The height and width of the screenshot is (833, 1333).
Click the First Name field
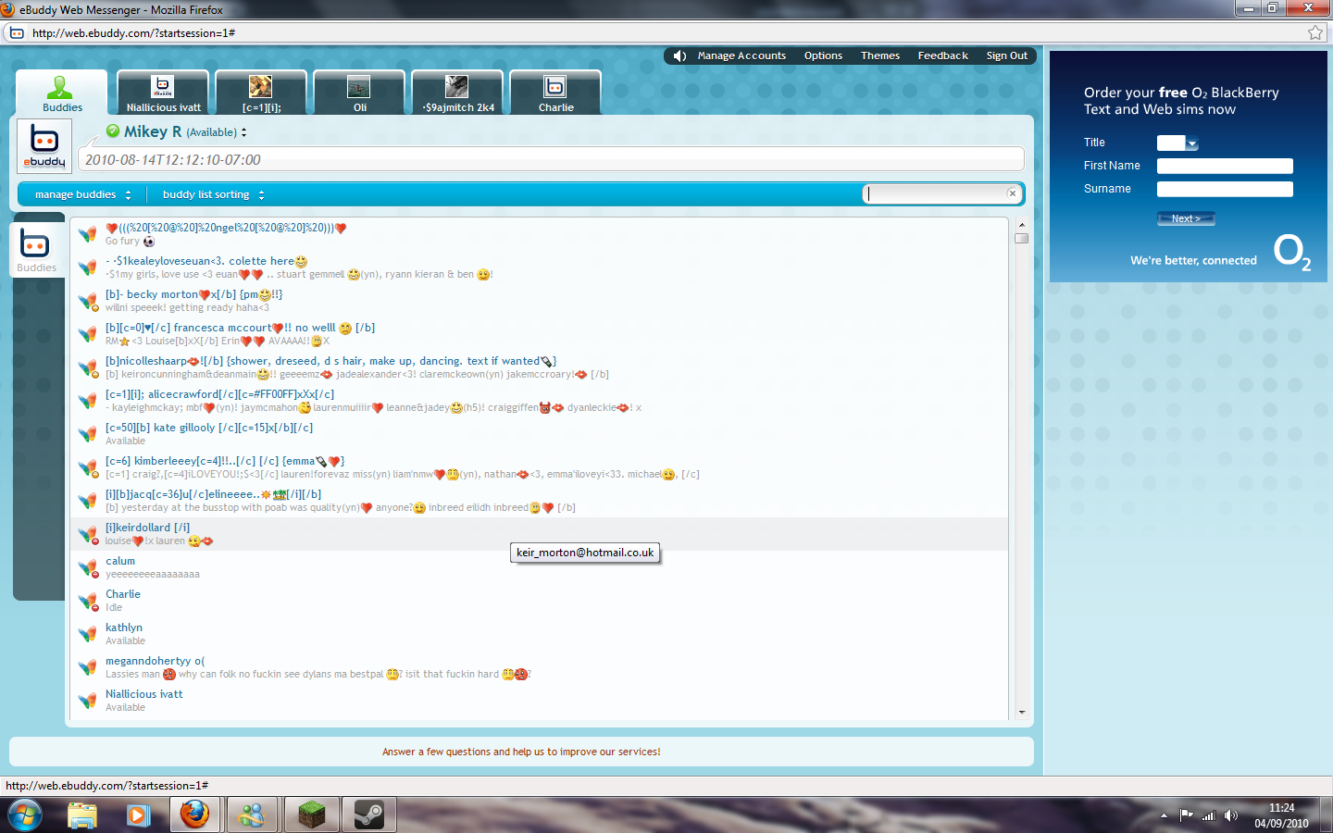tap(1225, 166)
